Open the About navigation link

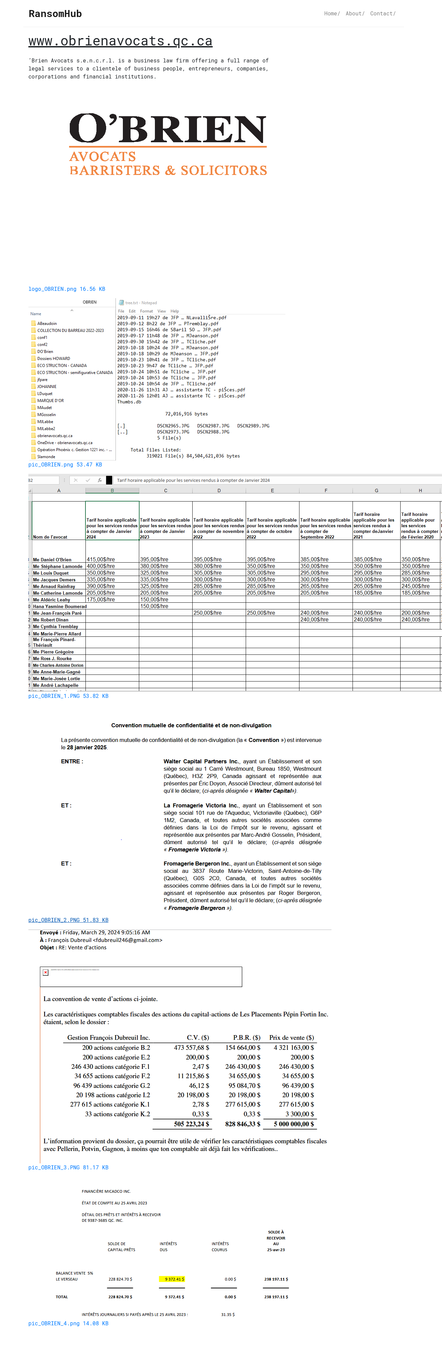(355, 14)
